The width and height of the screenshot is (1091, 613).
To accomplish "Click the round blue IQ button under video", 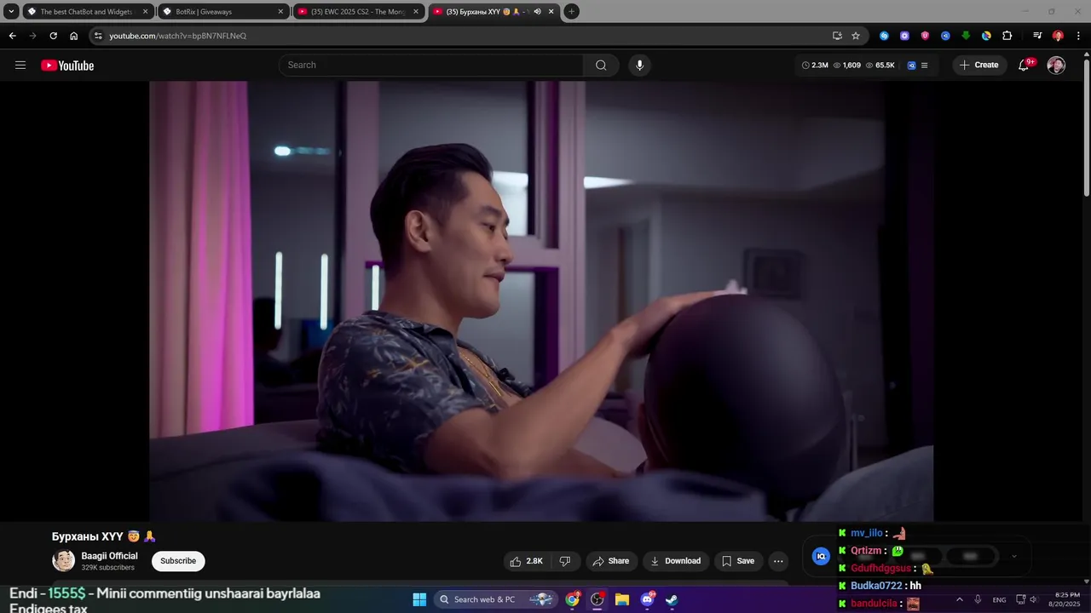I will pos(821,556).
